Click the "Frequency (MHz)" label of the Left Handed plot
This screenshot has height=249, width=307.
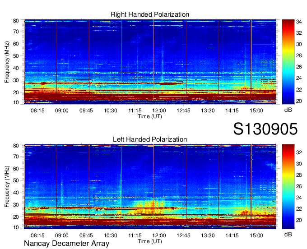pos(7,187)
